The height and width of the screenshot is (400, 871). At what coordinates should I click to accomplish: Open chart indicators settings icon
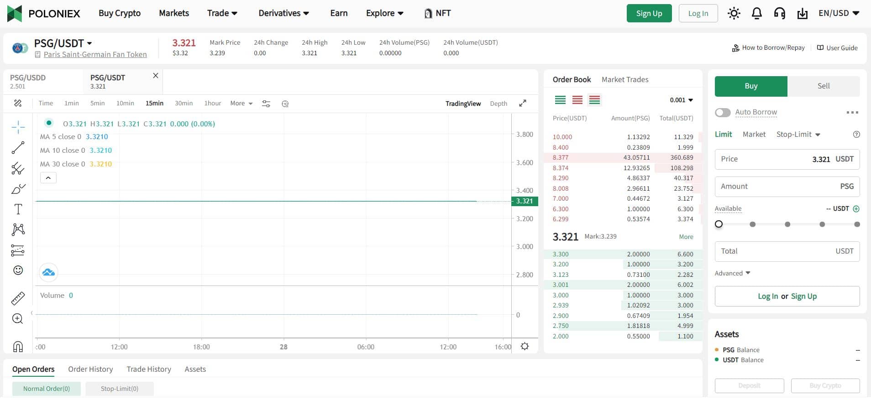266,104
